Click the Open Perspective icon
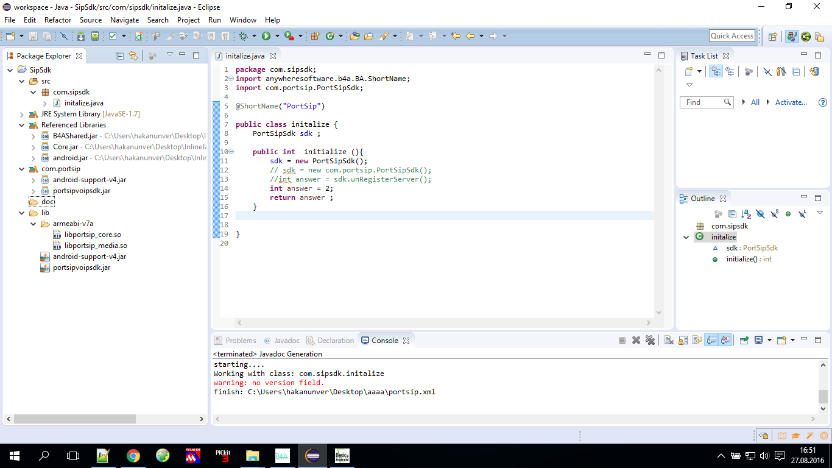Viewport: 832px width, 468px height. point(772,37)
